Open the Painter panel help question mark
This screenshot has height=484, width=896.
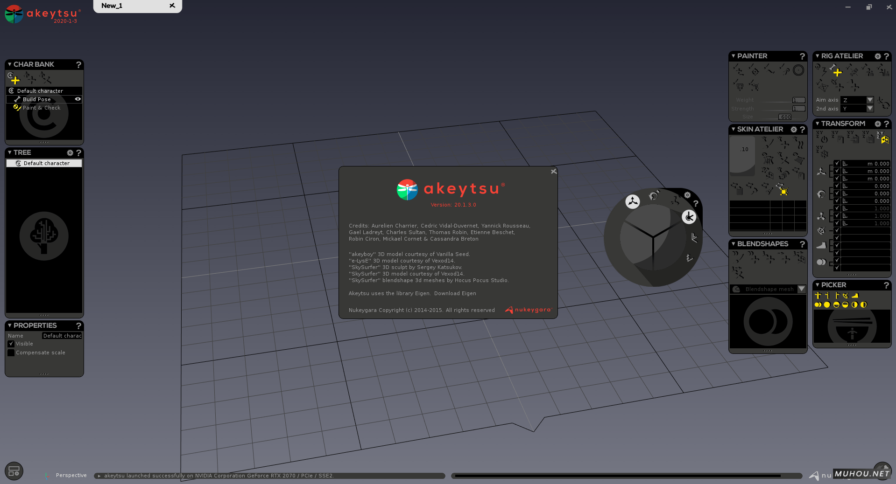[802, 56]
